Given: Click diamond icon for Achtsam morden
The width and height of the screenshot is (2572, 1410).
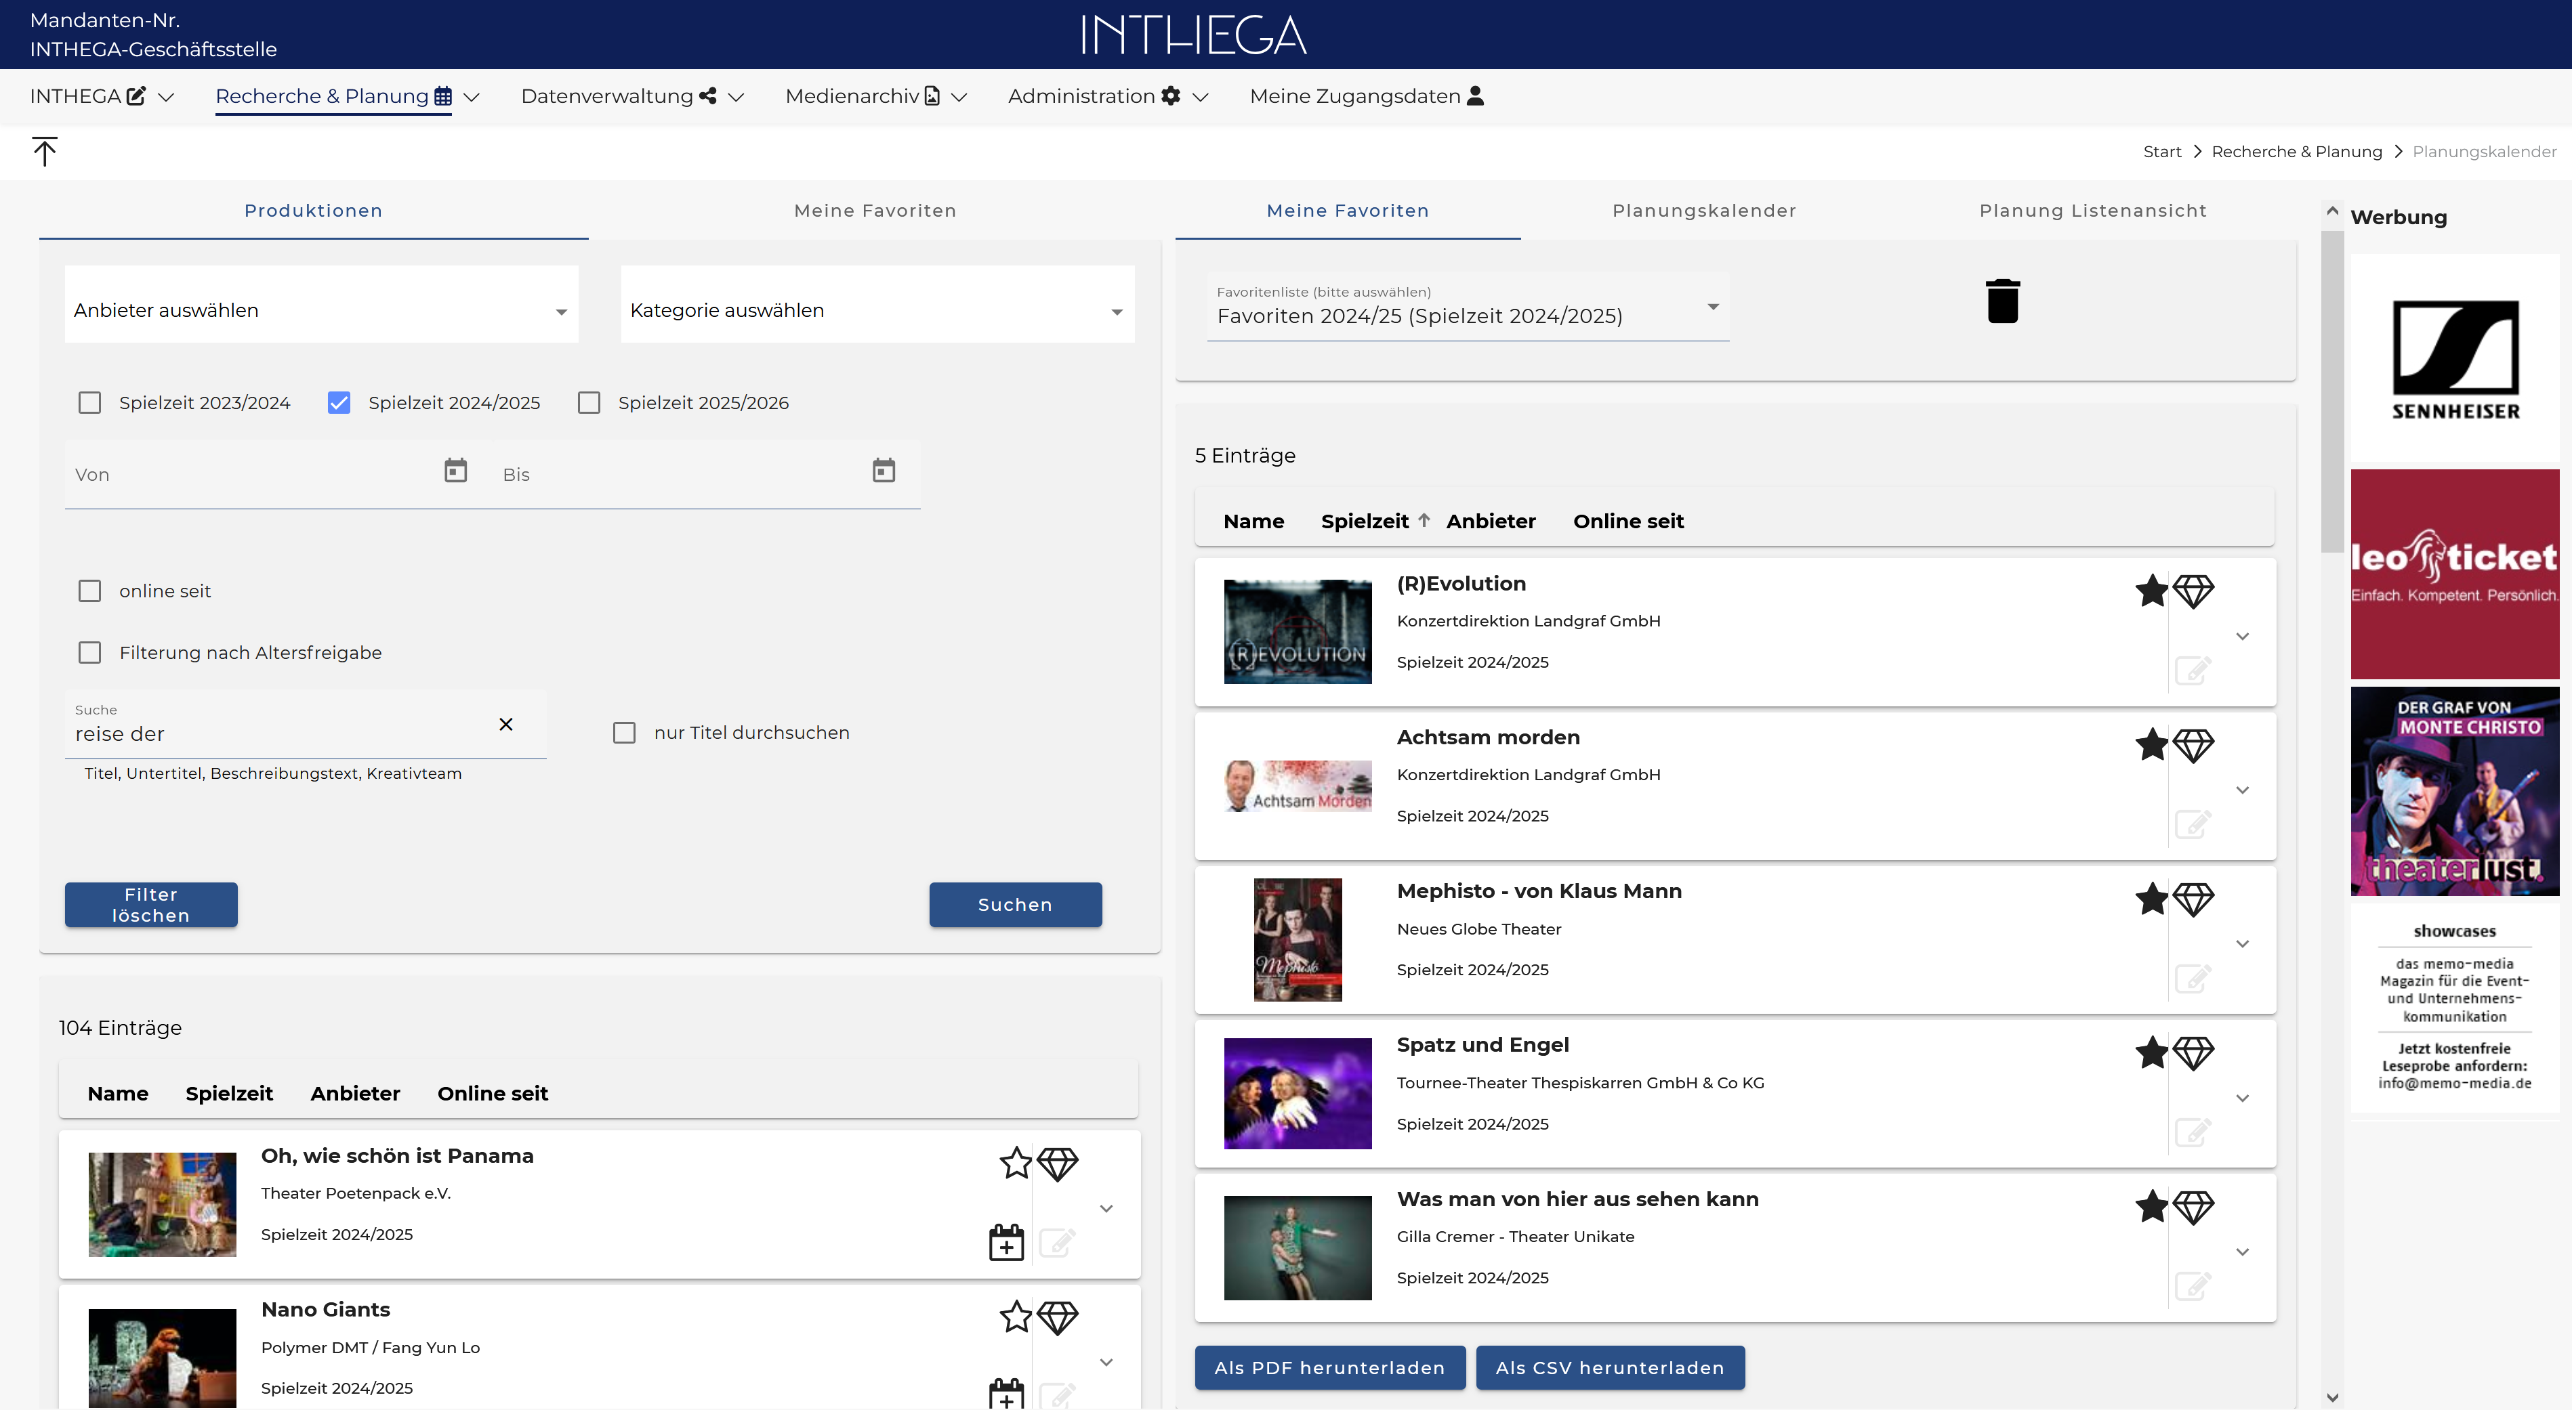Looking at the screenshot, I should (2194, 746).
